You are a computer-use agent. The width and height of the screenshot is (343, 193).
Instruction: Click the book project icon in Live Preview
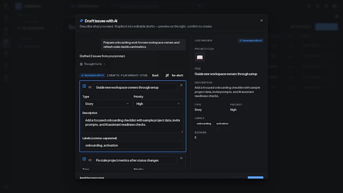coord(200,57)
